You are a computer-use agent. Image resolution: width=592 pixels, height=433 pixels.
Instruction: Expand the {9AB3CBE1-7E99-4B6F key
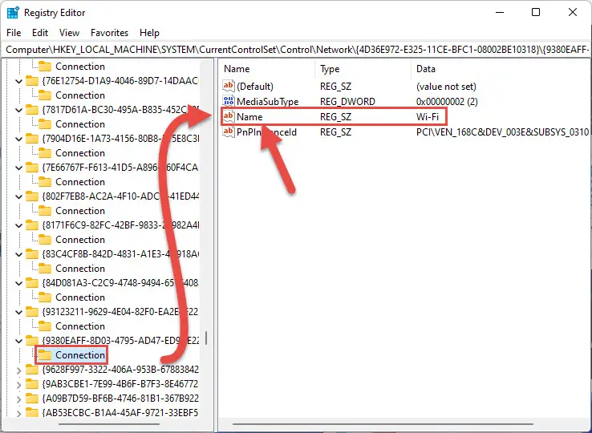tap(19, 385)
